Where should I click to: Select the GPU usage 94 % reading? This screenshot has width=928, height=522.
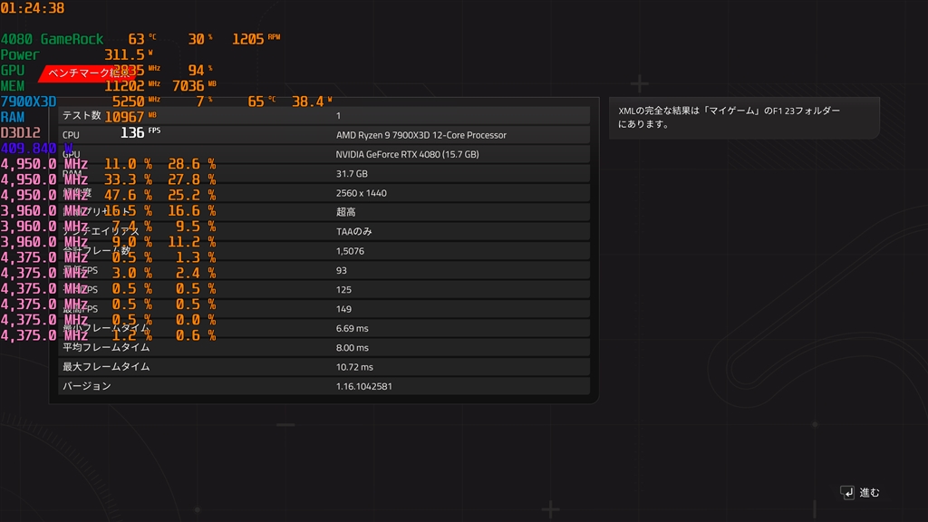[x=200, y=71]
